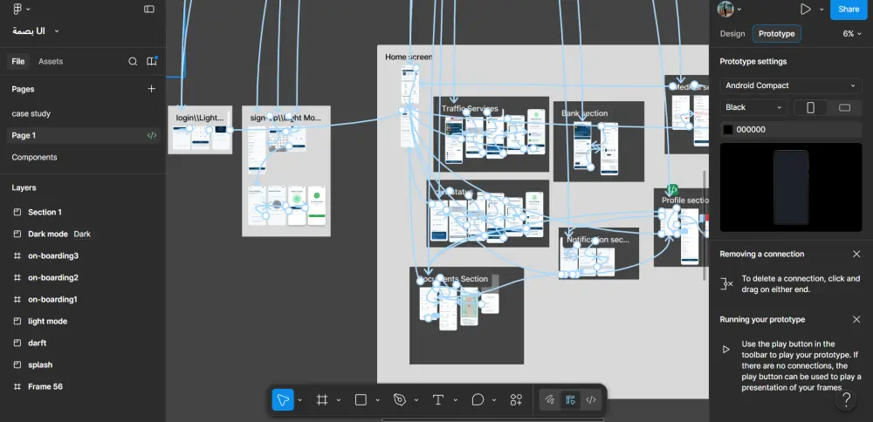Viewport: 873px width, 422px height.
Task: Select the Text tool
Action: tap(438, 399)
